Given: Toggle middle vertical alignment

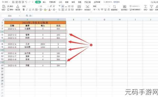Looking at the screenshot, I should [63, 6].
